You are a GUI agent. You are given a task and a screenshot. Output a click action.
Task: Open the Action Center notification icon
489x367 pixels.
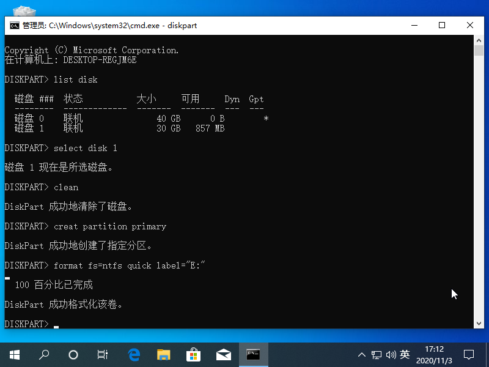tap(468, 355)
